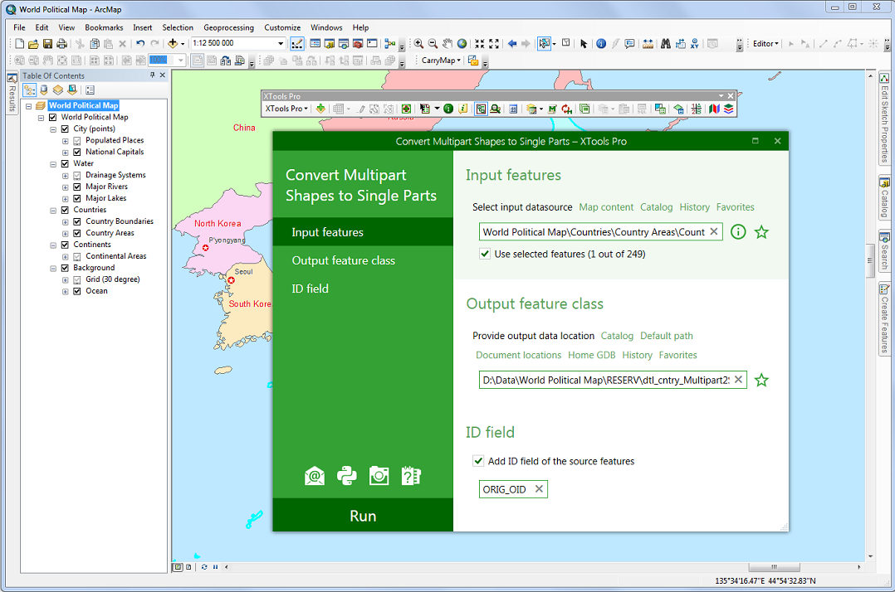This screenshot has height=592, width=895.
Task: Uncheck Use selected features option
Action: click(x=485, y=254)
